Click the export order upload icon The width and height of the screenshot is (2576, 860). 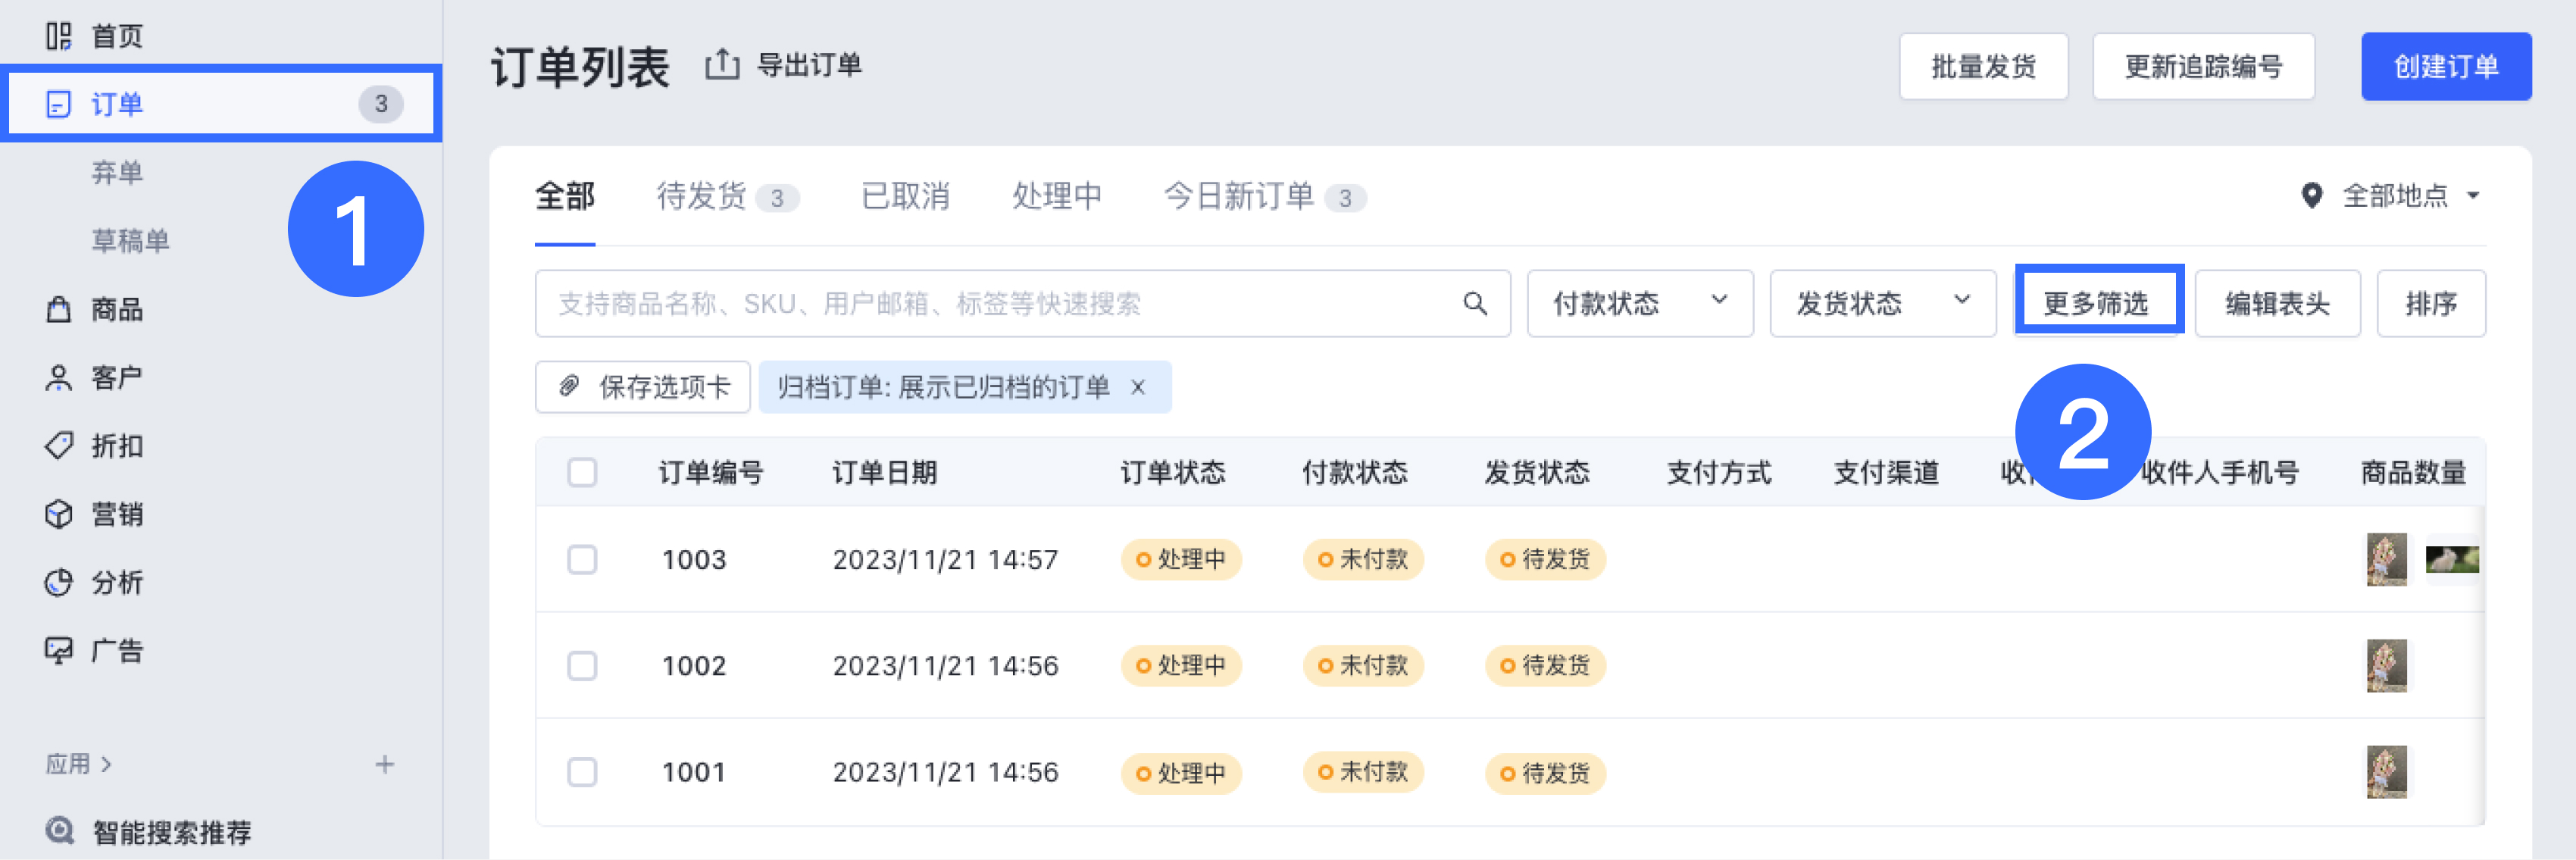point(722,65)
